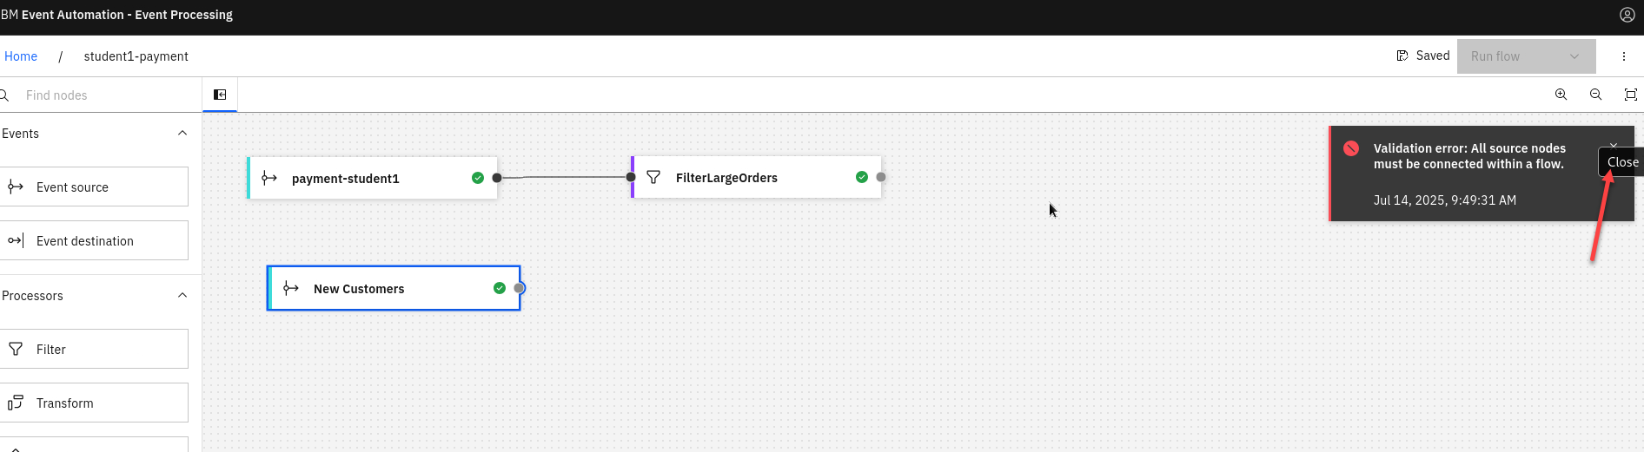Dismiss the validation error notification
This screenshot has height=452, width=1644.
tap(1614, 146)
